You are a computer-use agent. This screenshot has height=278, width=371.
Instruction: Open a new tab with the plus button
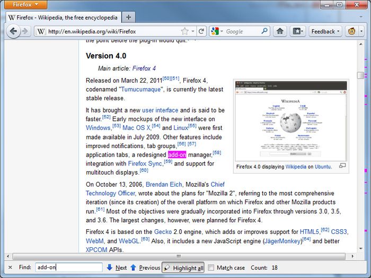pyautogui.click(x=128, y=18)
